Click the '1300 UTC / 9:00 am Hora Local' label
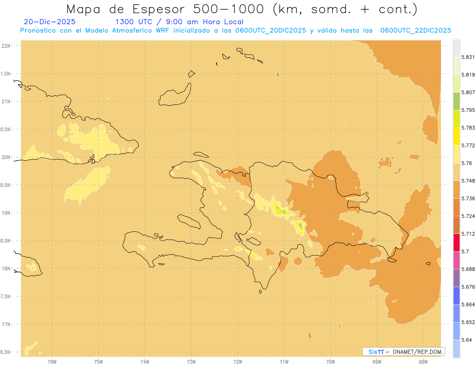Image resolution: width=475 pixels, height=367 pixels. click(179, 22)
